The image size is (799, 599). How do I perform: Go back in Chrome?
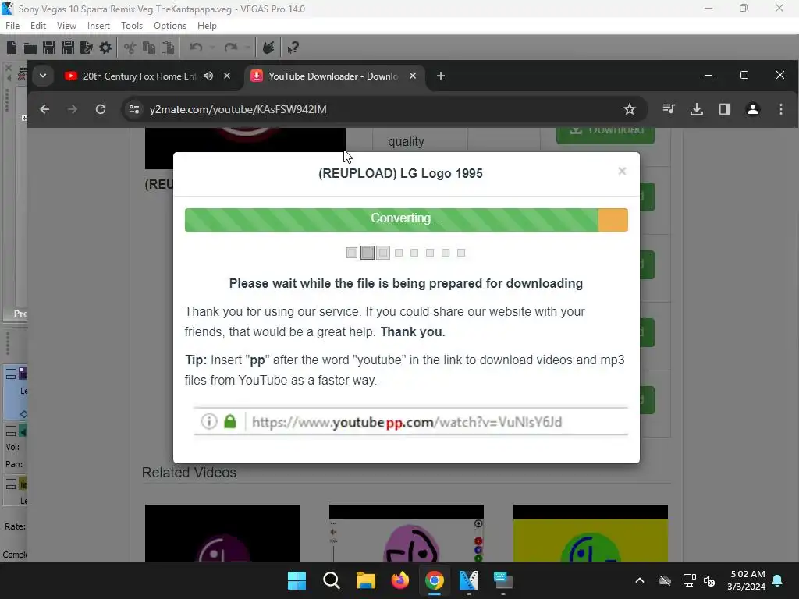[44, 109]
